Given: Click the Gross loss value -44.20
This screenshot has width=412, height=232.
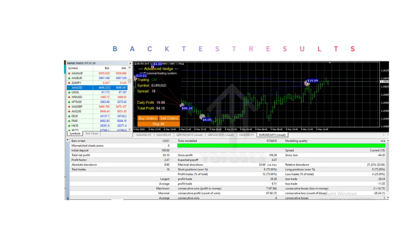Looking at the screenshot, I should (381, 155).
